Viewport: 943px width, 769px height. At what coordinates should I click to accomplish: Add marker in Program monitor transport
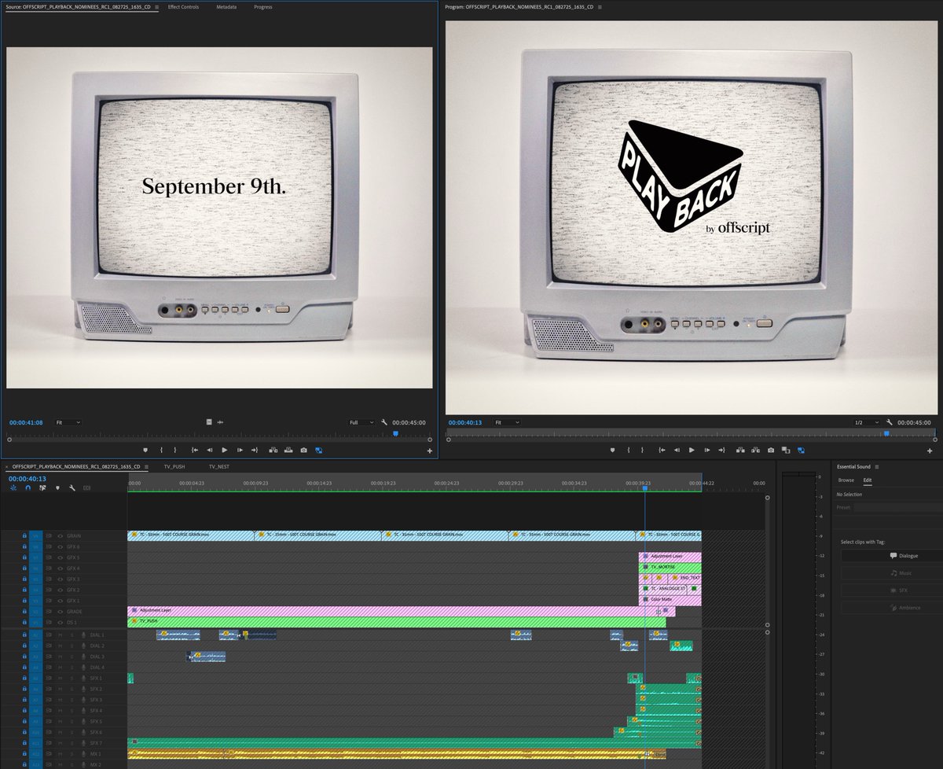(612, 450)
